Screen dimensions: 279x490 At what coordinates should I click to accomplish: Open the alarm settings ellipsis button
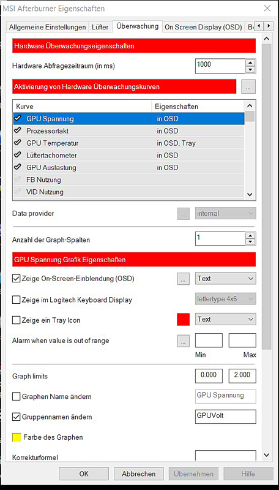184,341
